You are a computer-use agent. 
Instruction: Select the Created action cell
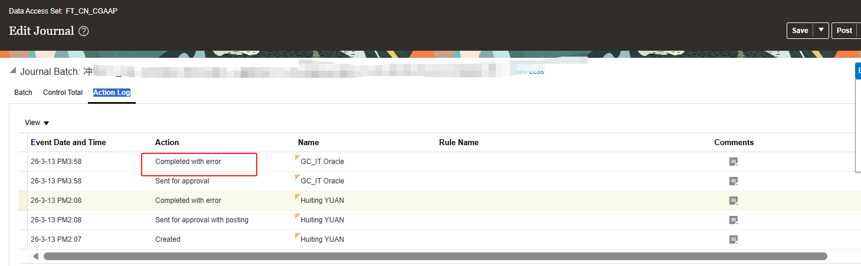tap(168, 239)
